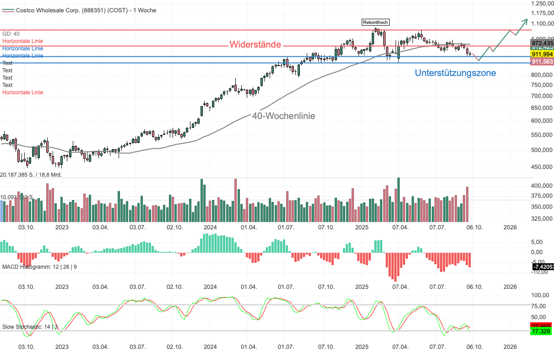
Task: Pick the red Horizontale Linie entry below GD: 40
Action: (22, 41)
